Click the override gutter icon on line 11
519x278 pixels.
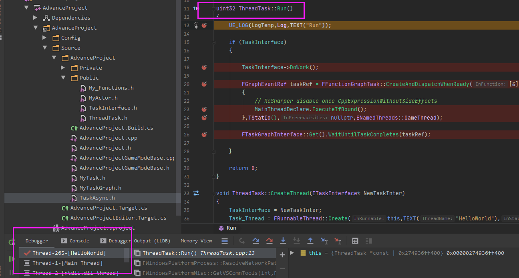click(196, 8)
